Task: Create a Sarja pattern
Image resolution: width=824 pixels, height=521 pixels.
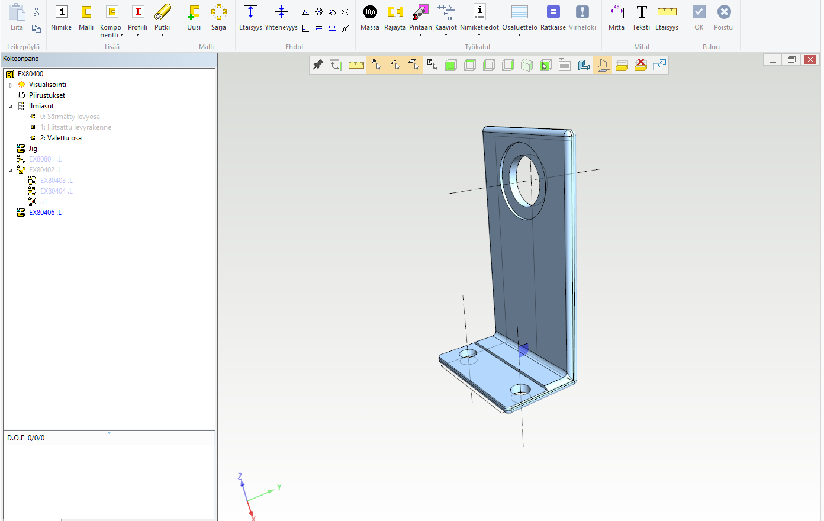Action: [218, 12]
